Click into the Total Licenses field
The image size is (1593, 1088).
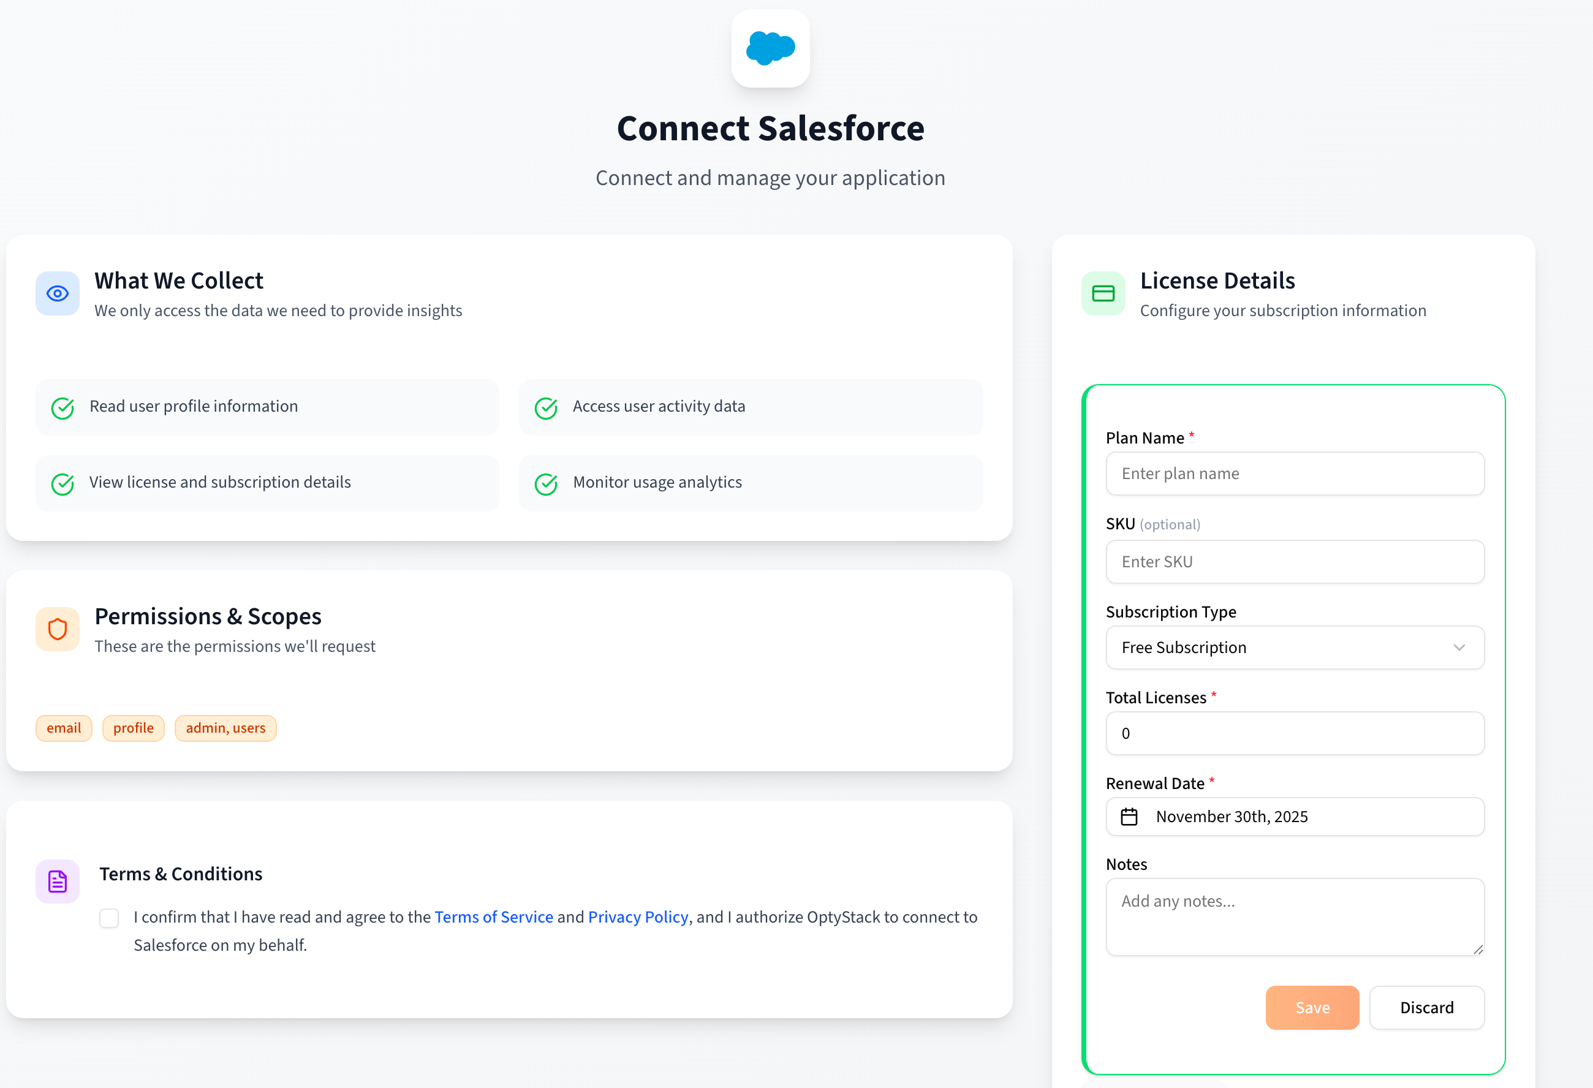coord(1294,733)
